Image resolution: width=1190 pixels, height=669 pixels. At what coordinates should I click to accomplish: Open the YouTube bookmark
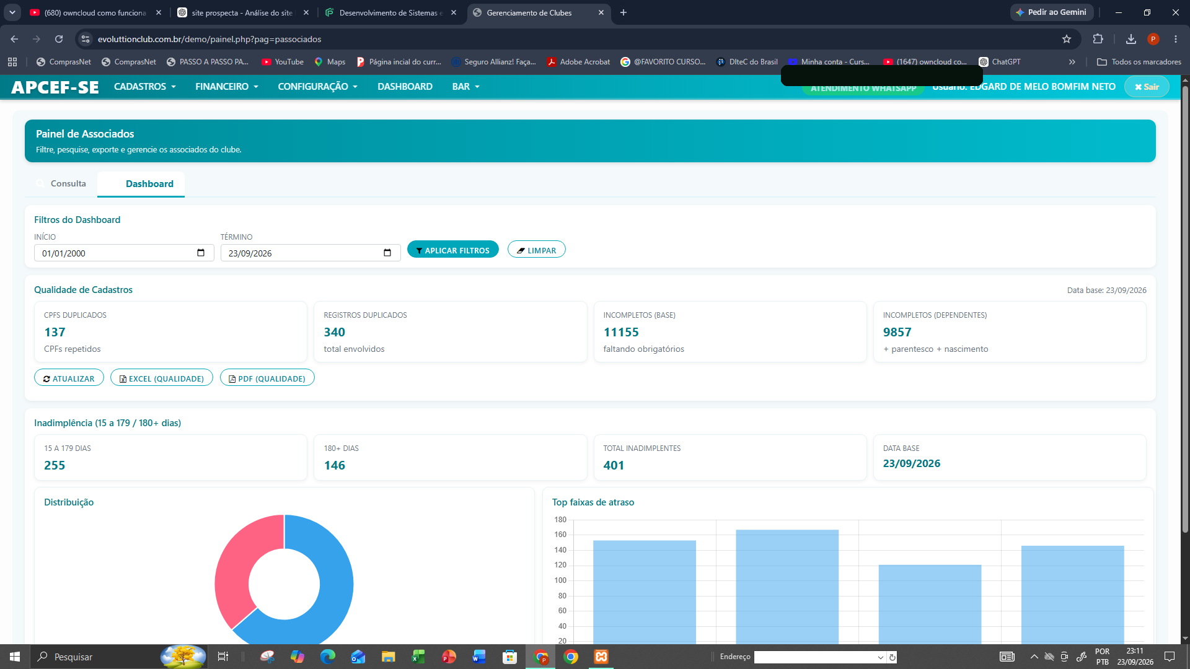click(283, 62)
